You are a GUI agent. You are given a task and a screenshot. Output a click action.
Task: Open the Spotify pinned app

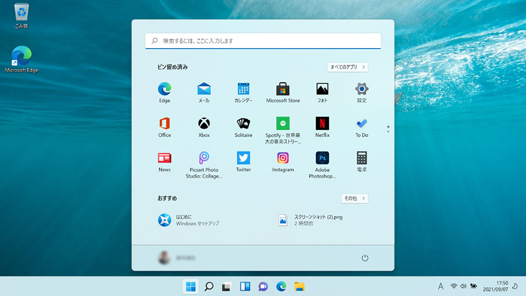[x=283, y=130]
